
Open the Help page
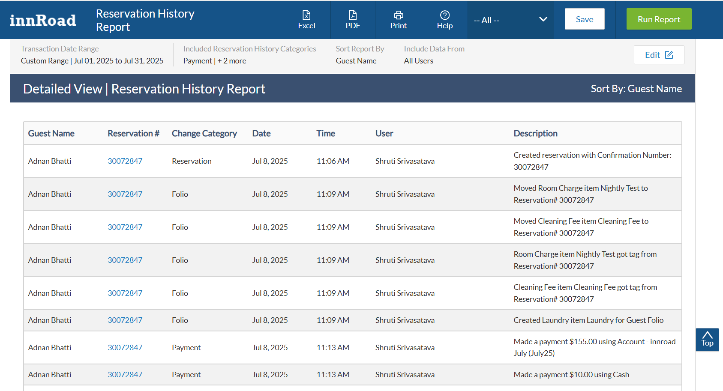coord(445,20)
